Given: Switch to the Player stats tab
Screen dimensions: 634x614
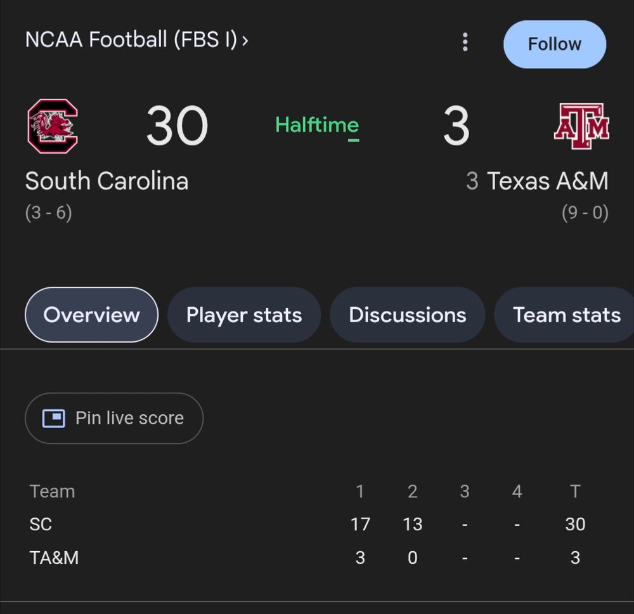Looking at the screenshot, I should (243, 315).
